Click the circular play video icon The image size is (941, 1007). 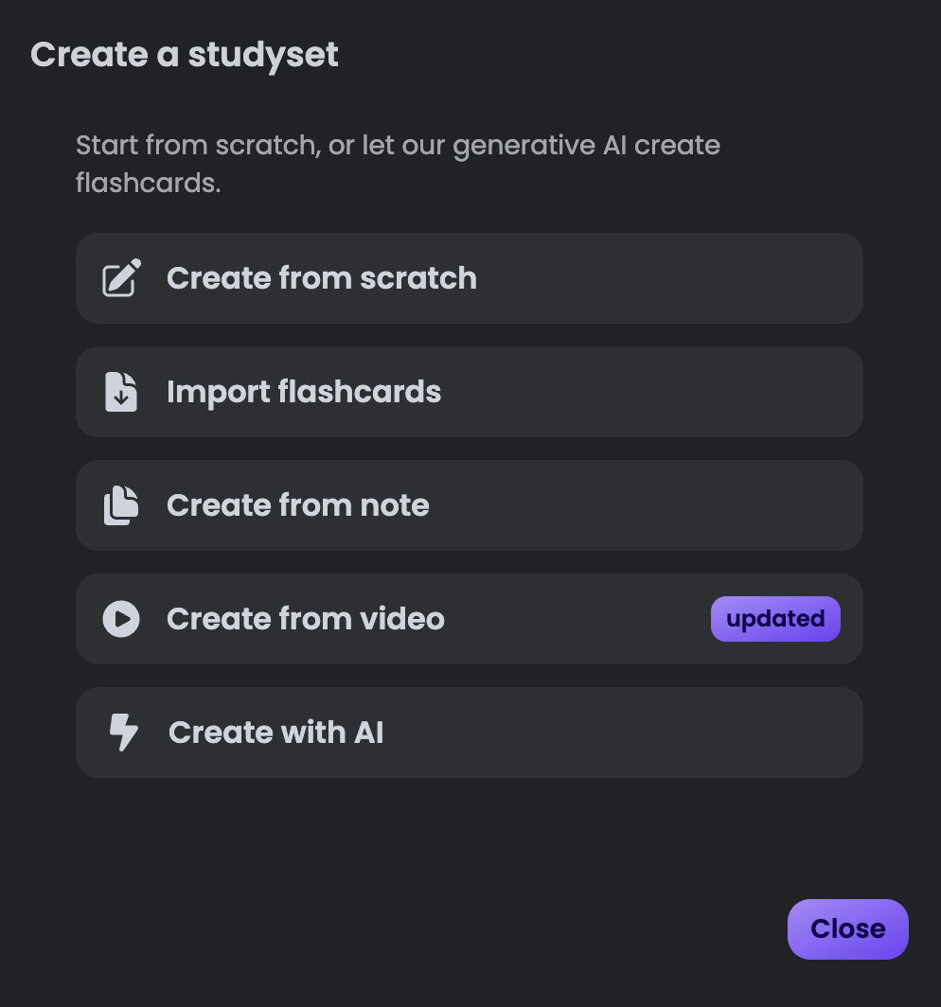[x=121, y=619]
